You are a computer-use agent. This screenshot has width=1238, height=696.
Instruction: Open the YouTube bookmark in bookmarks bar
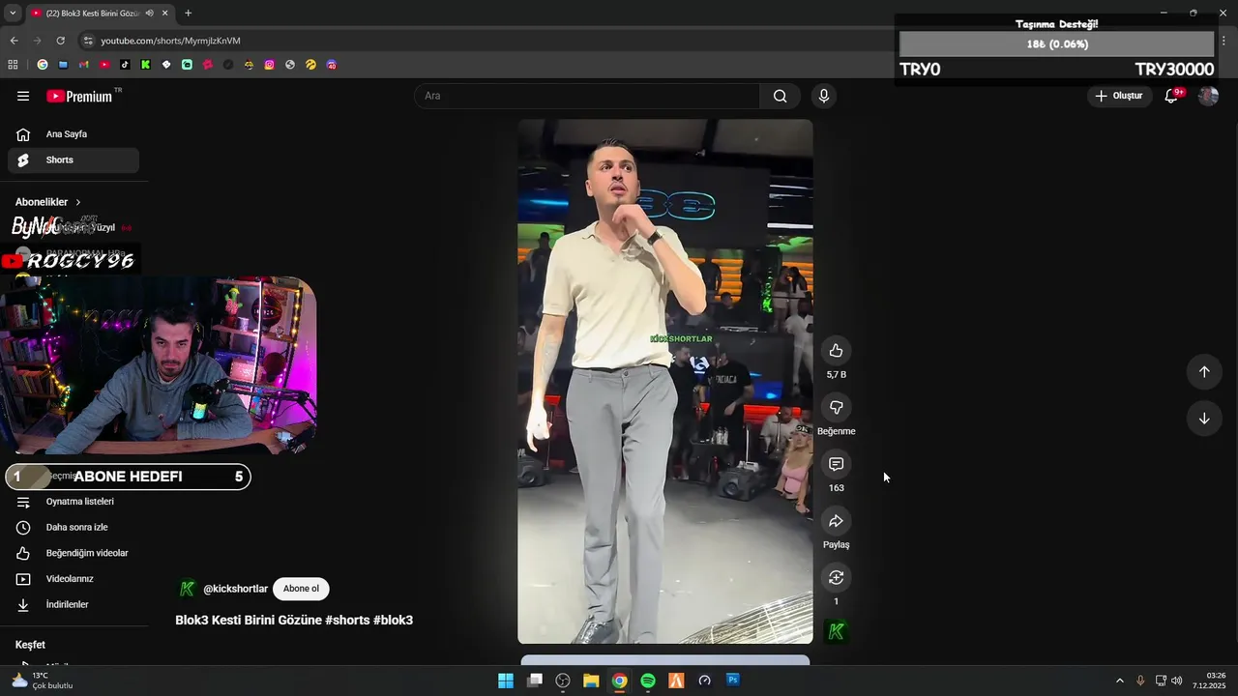[x=104, y=65]
